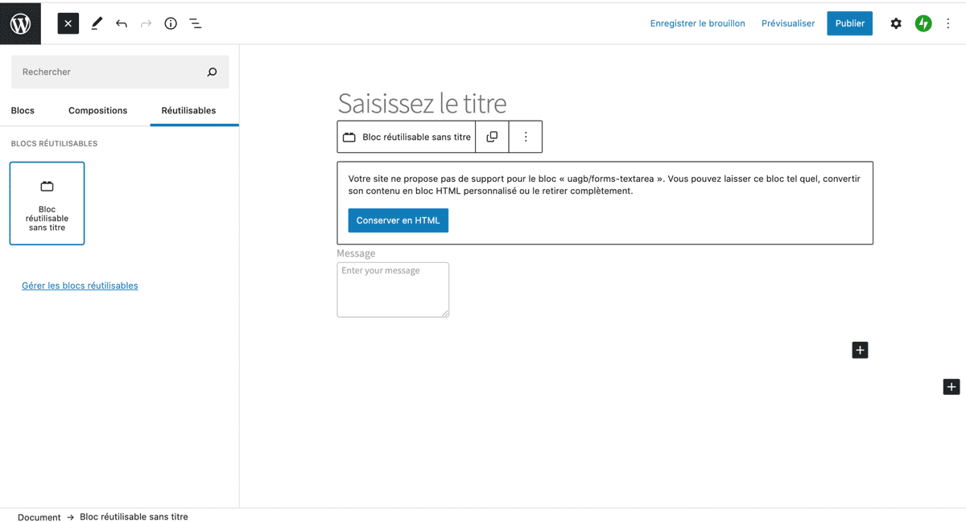Switch to the Compositions tab
Image resolution: width=966 pixels, height=522 pixels.
(x=97, y=110)
